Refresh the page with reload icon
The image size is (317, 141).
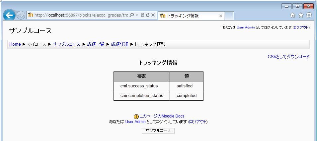(148, 15)
